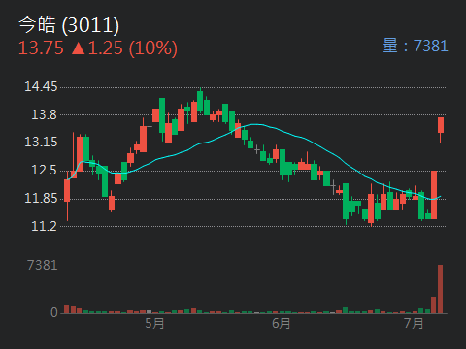466x349 pixels.
Task: Click the 13.8 price axis label
Action: tap(44, 114)
